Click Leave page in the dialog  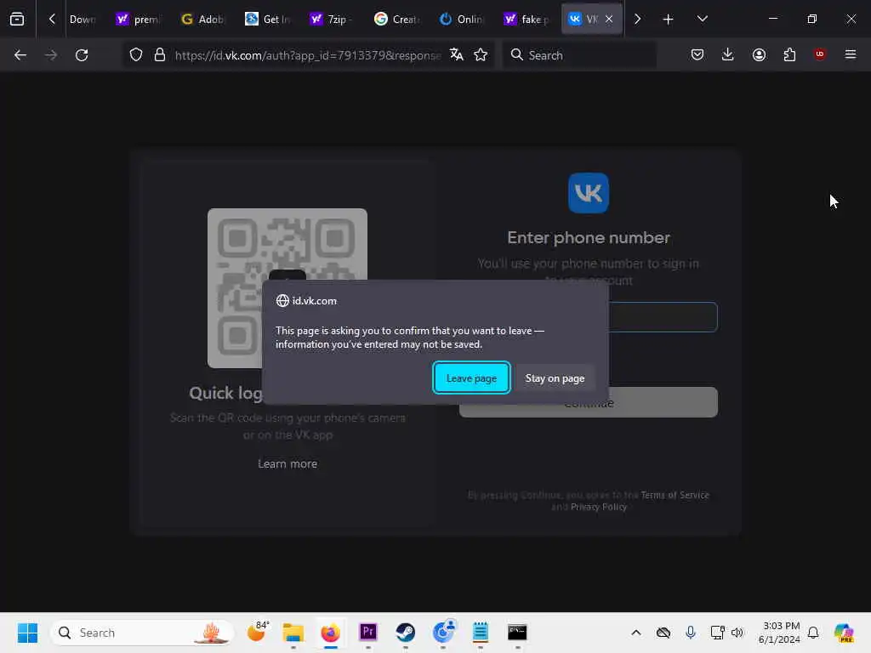tap(471, 378)
